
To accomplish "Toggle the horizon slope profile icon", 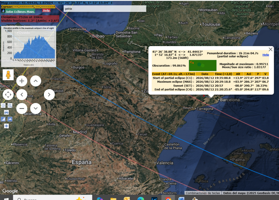I will pos(3,119).
